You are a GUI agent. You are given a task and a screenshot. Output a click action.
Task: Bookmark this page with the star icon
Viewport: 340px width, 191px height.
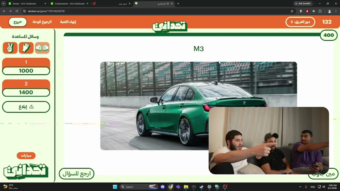[292, 11]
